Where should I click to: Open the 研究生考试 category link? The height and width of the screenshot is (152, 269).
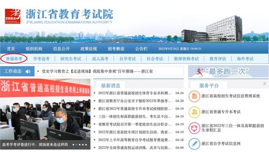[x=71, y=59]
